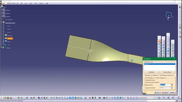Click the What's This help pointer icon
Viewport: 182px width, 102px height.
(27, 98)
